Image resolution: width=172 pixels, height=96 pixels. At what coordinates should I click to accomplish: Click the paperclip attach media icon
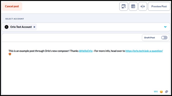(x=166, y=91)
